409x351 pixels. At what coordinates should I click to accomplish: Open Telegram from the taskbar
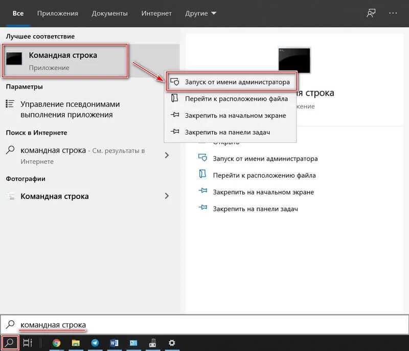click(95, 343)
